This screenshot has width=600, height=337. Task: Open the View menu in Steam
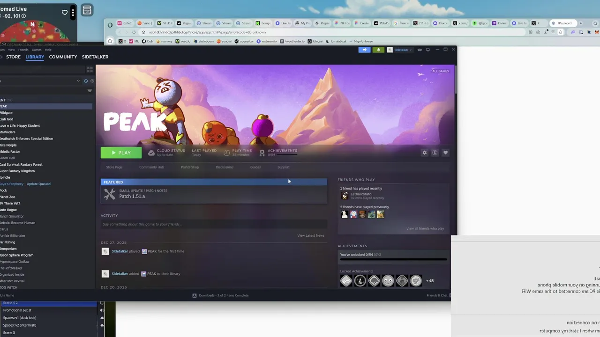click(11, 50)
